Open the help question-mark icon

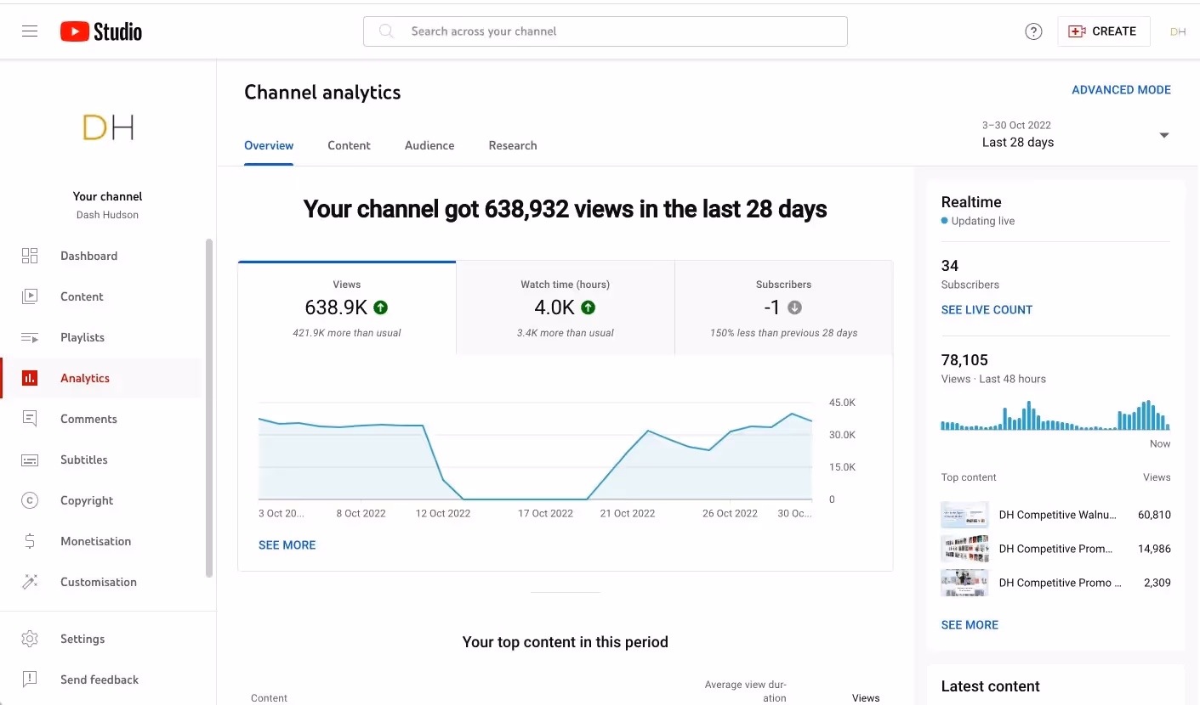click(1033, 31)
